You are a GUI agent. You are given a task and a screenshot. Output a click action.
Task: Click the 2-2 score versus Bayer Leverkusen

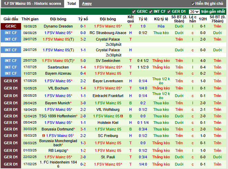(x=83, y=81)
